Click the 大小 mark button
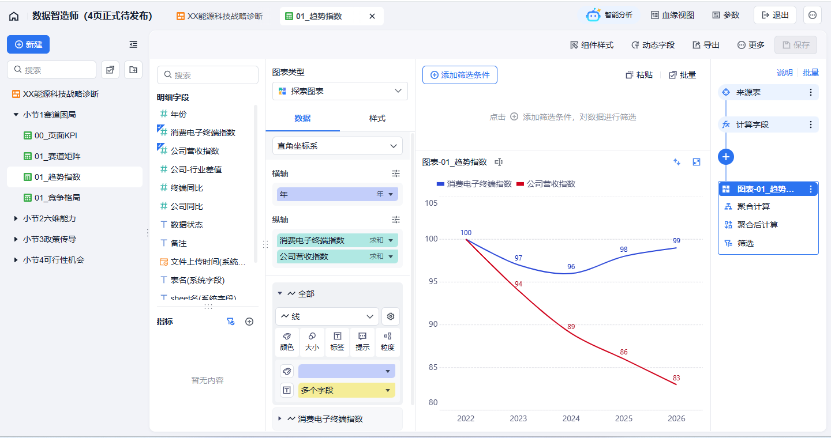 312,342
